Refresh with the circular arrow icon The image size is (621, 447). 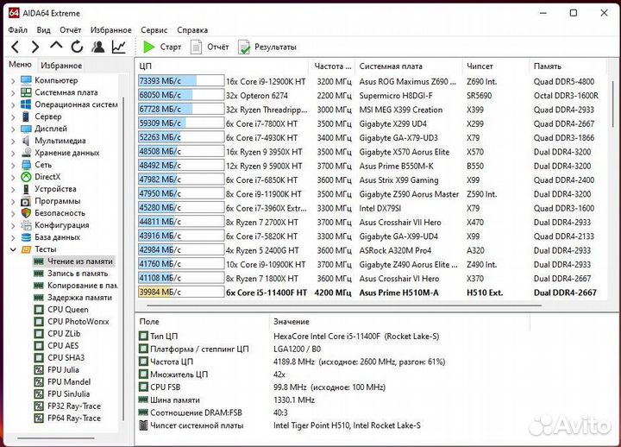click(77, 47)
